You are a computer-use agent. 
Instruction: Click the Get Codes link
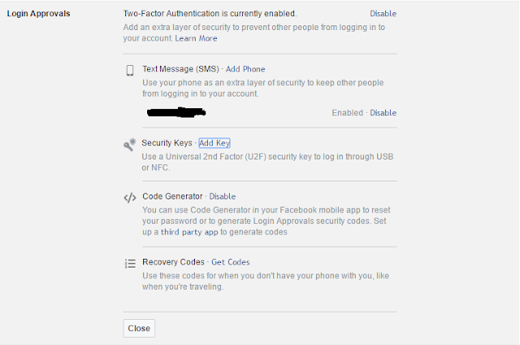[231, 262]
